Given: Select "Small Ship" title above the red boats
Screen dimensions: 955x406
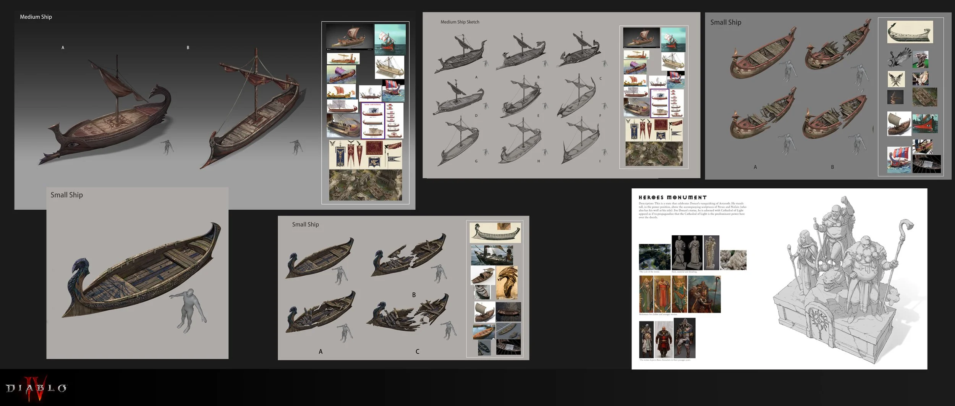Looking at the screenshot, I should [x=725, y=23].
